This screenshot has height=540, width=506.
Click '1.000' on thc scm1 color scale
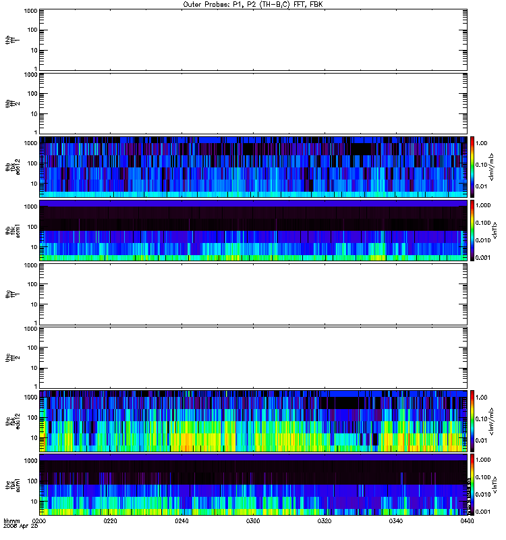482,460
